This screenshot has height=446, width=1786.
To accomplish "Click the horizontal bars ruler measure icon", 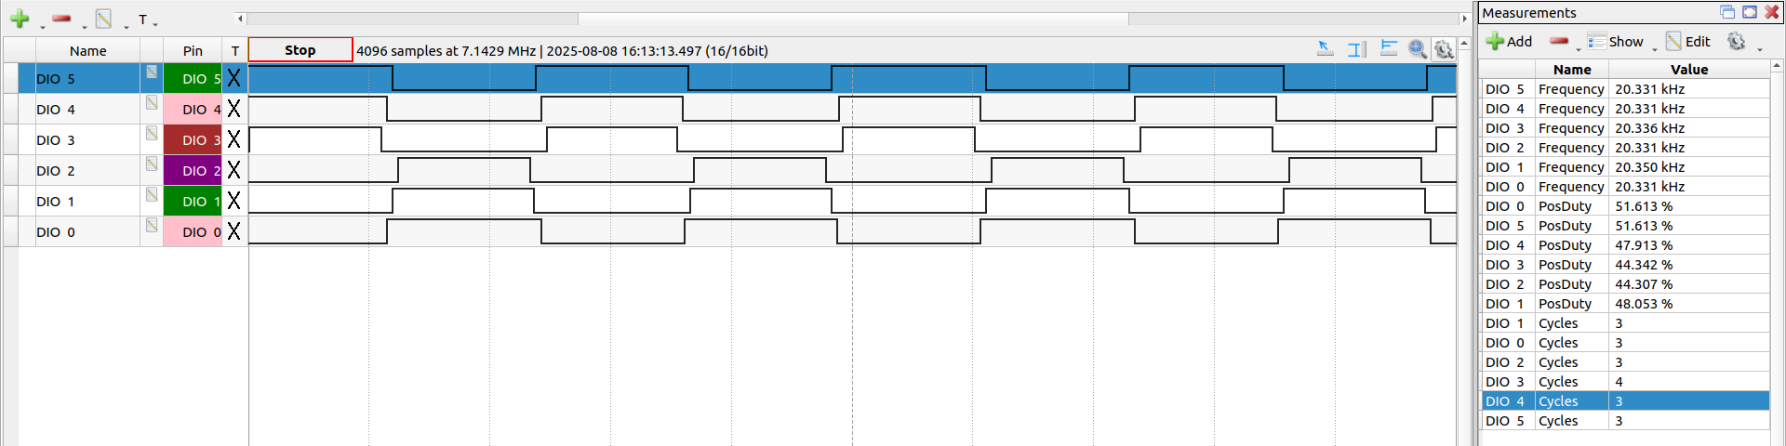I will pos(1389,49).
